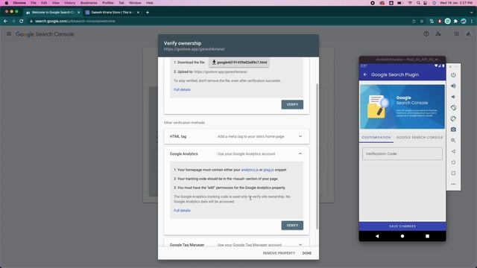Select the CUSTOMISATION tab in plugin

click(376, 137)
